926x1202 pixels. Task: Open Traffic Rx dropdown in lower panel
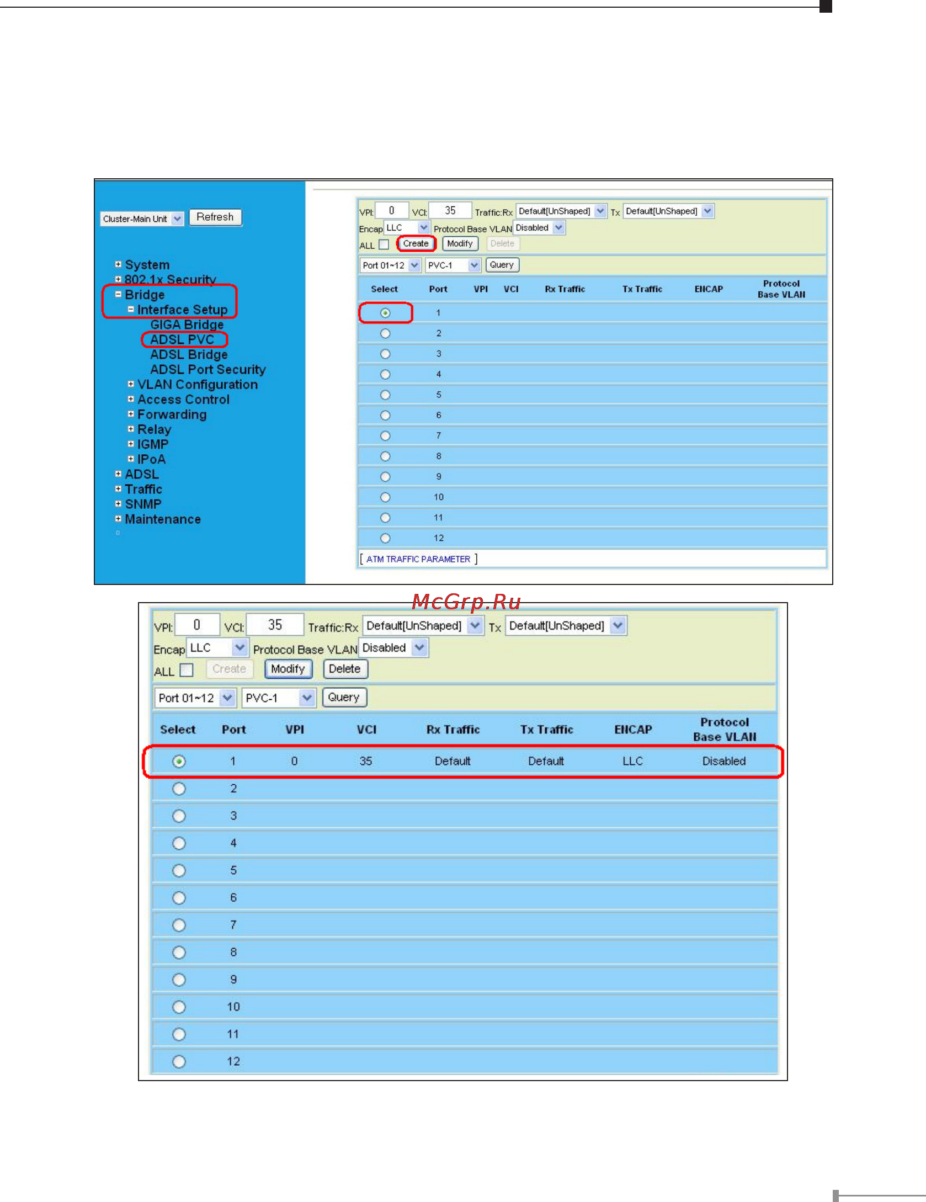(423, 626)
